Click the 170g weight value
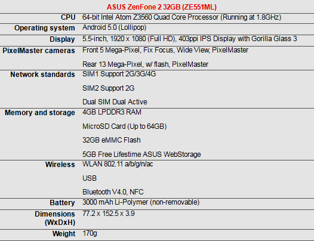The height and width of the screenshot is (241, 314). (90, 233)
